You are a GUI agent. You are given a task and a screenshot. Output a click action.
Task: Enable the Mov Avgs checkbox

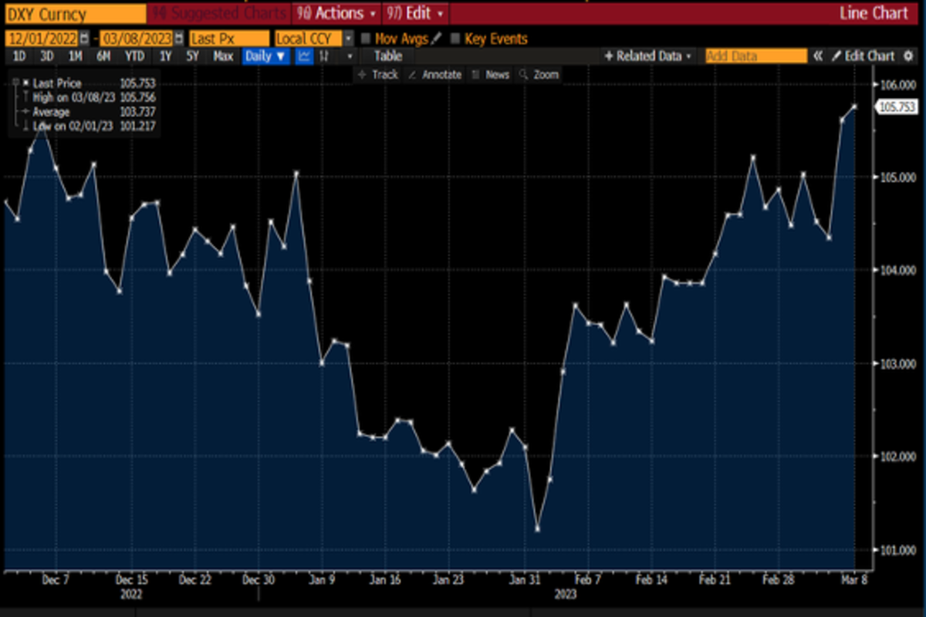(x=366, y=39)
